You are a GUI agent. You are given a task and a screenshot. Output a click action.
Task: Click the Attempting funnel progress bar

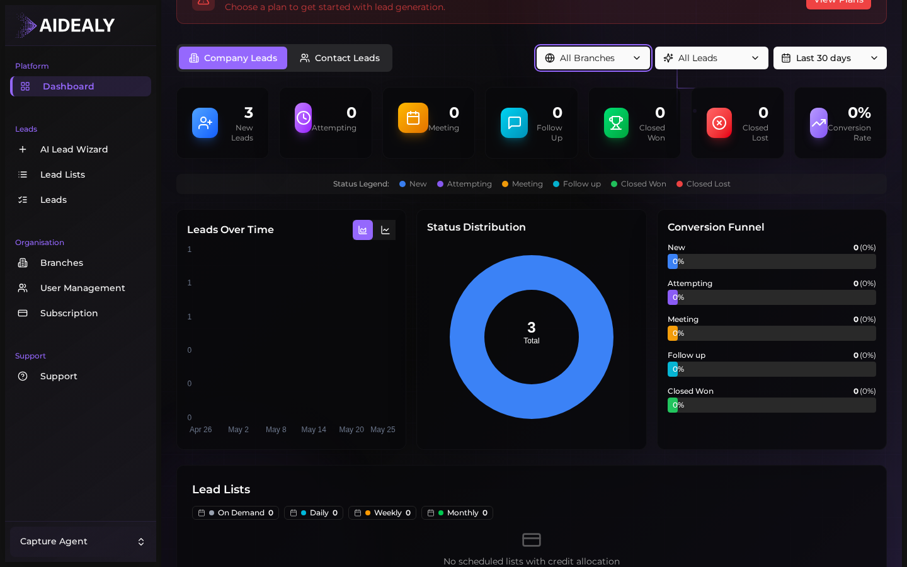[772, 297]
